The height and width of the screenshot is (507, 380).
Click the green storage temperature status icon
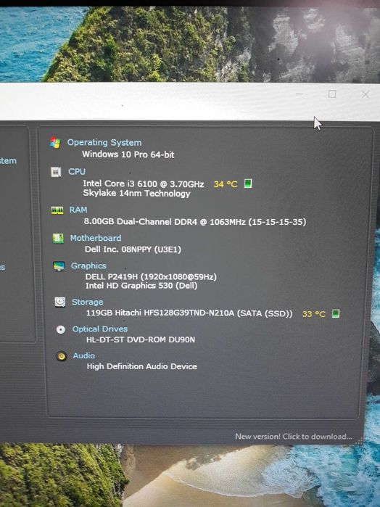click(x=336, y=313)
